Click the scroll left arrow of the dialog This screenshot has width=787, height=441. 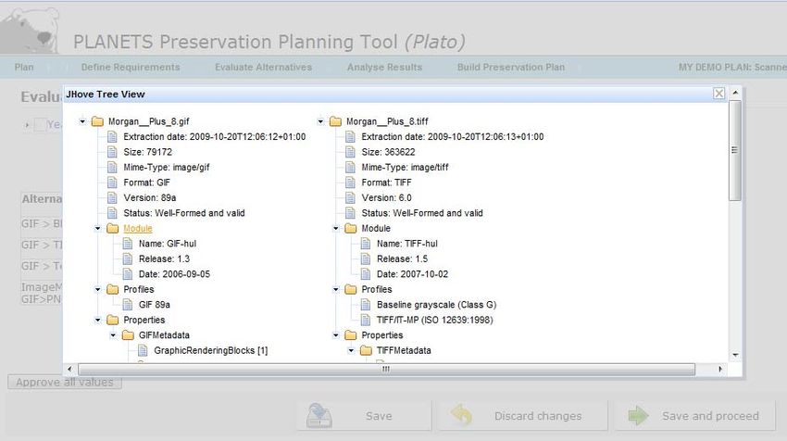pos(69,369)
